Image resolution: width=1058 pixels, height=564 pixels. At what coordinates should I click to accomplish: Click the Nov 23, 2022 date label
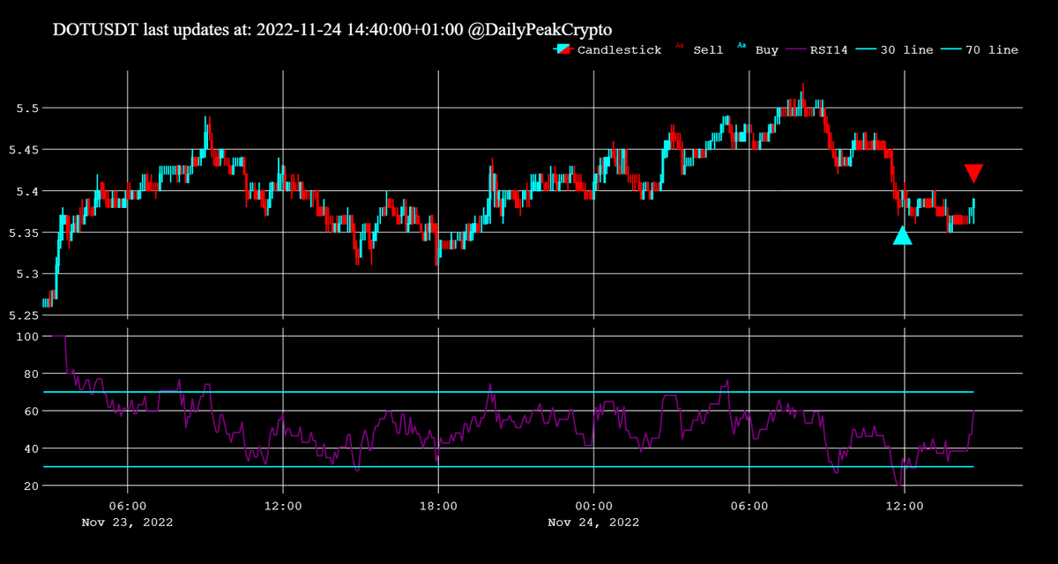[128, 523]
